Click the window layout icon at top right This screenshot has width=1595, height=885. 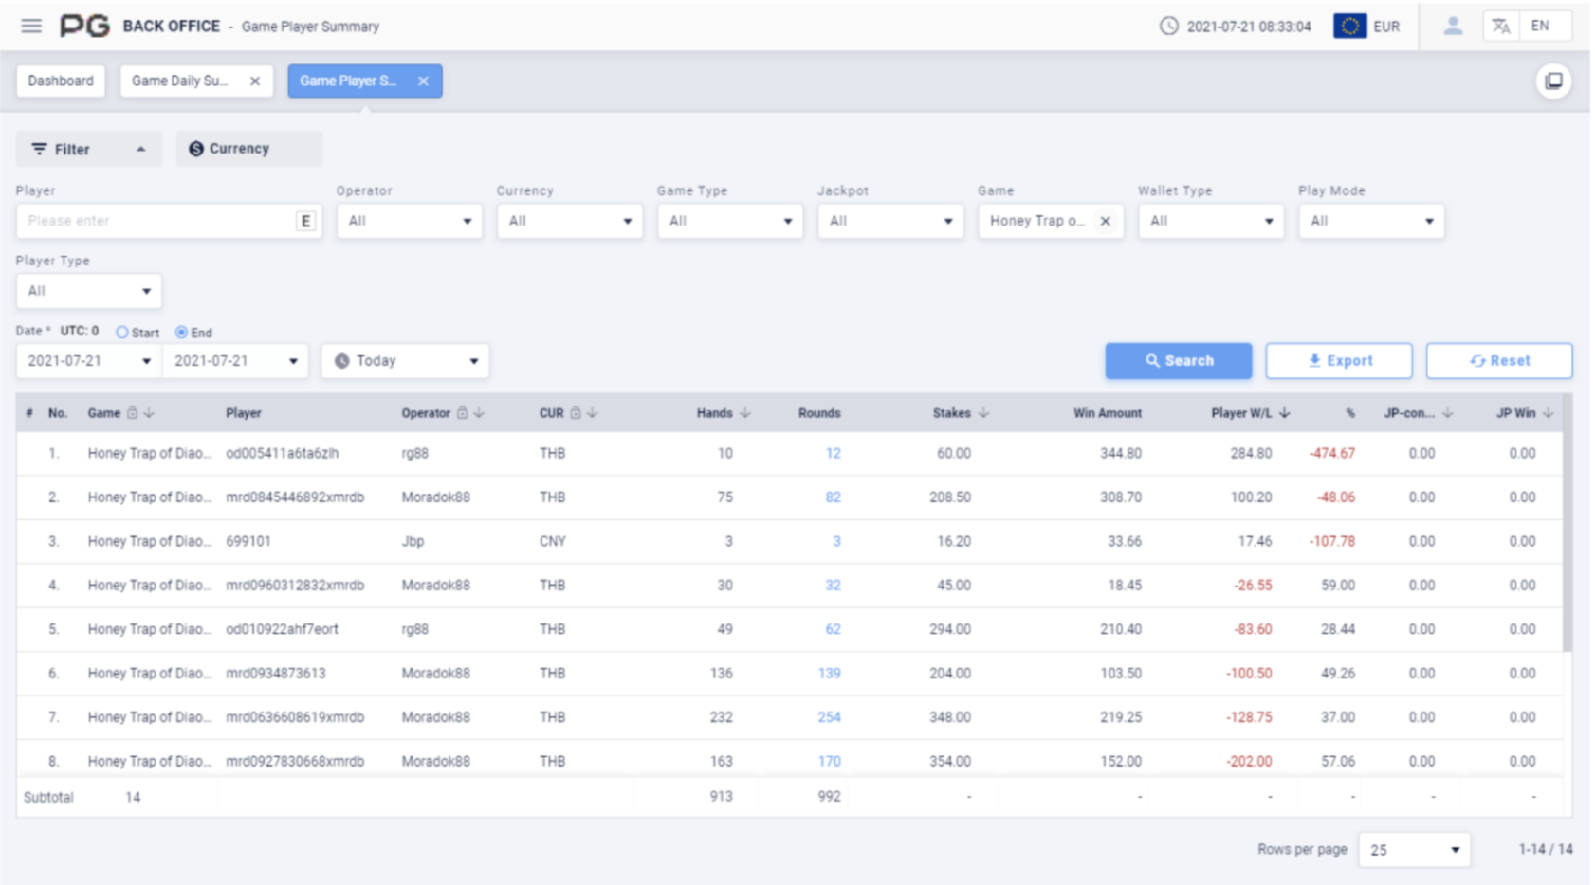click(x=1553, y=81)
